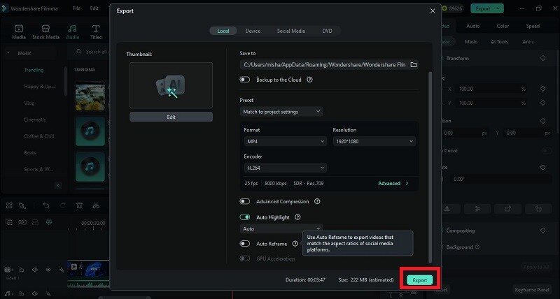Browse for Save to folder

click(x=413, y=64)
